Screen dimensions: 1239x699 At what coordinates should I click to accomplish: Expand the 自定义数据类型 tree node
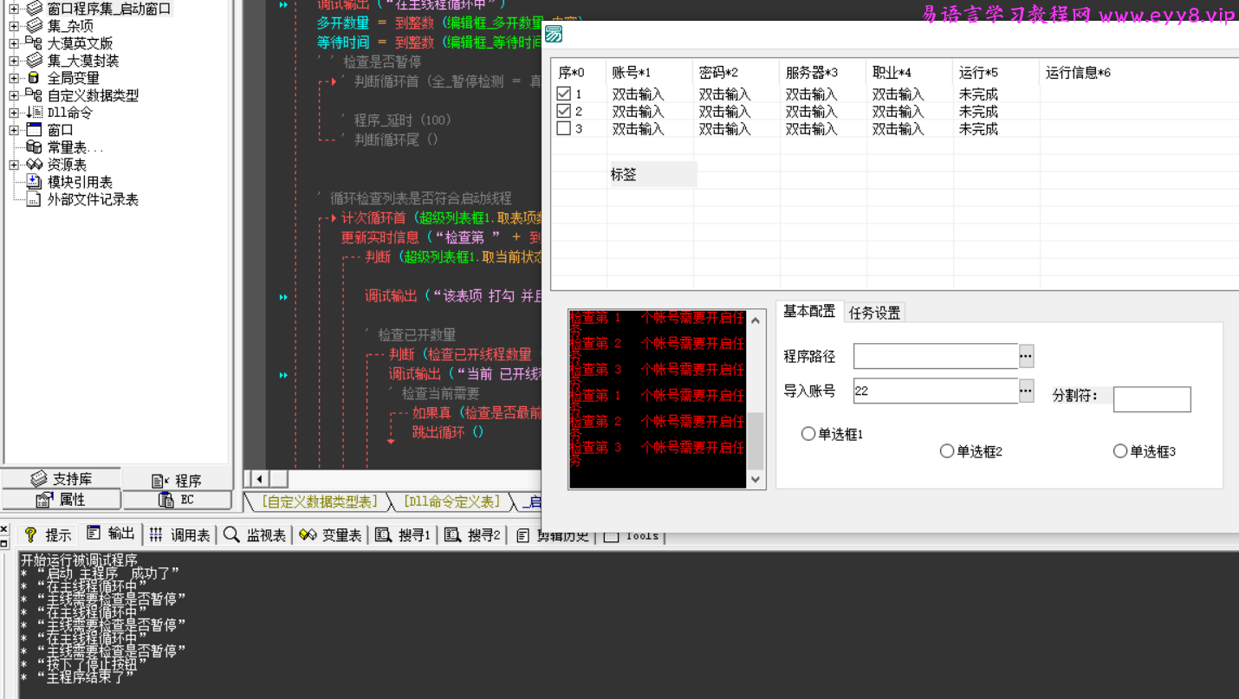14,95
